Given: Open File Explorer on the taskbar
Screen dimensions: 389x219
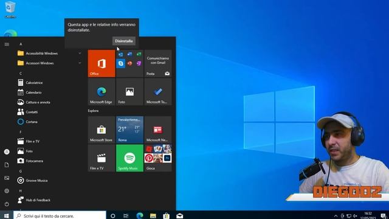Looking at the screenshot, I should [153, 216].
